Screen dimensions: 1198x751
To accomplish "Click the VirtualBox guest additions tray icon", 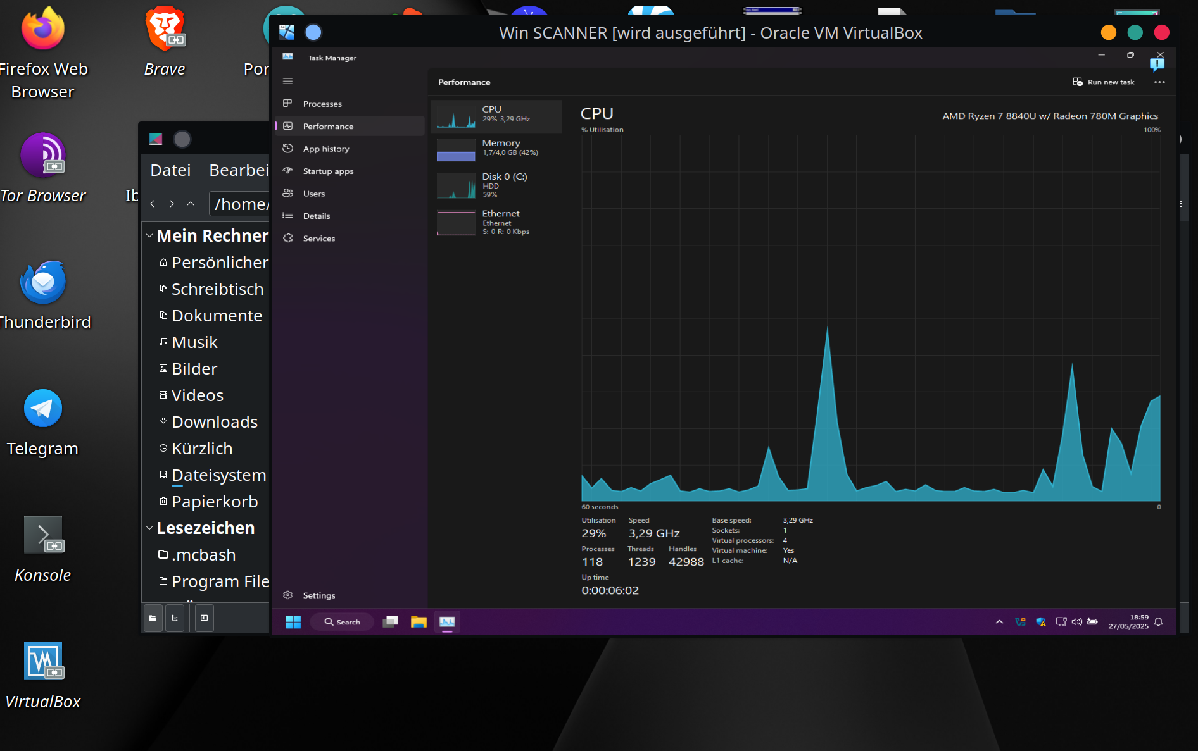I will [x=1020, y=622].
